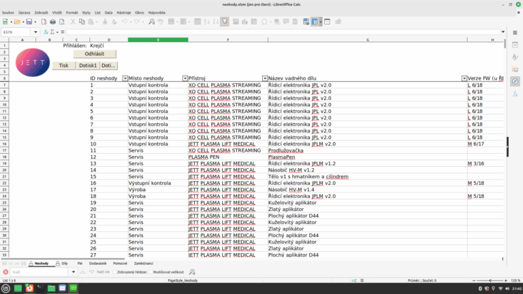Switch to the Dodavatelé sheet tab
523x294 pixels.
click(98, 263)
